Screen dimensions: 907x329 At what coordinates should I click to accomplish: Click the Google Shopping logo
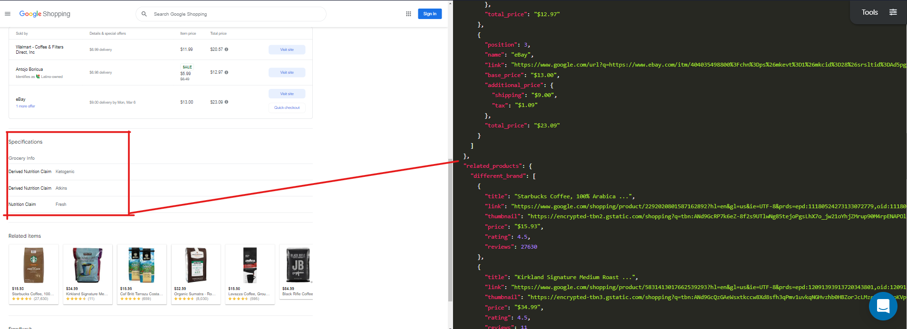(45, 14)
